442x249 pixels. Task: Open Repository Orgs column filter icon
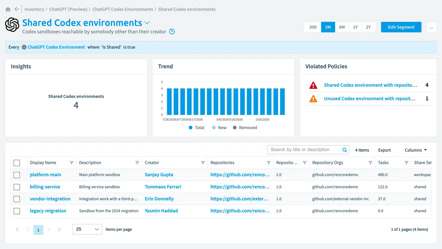(370, 162)
